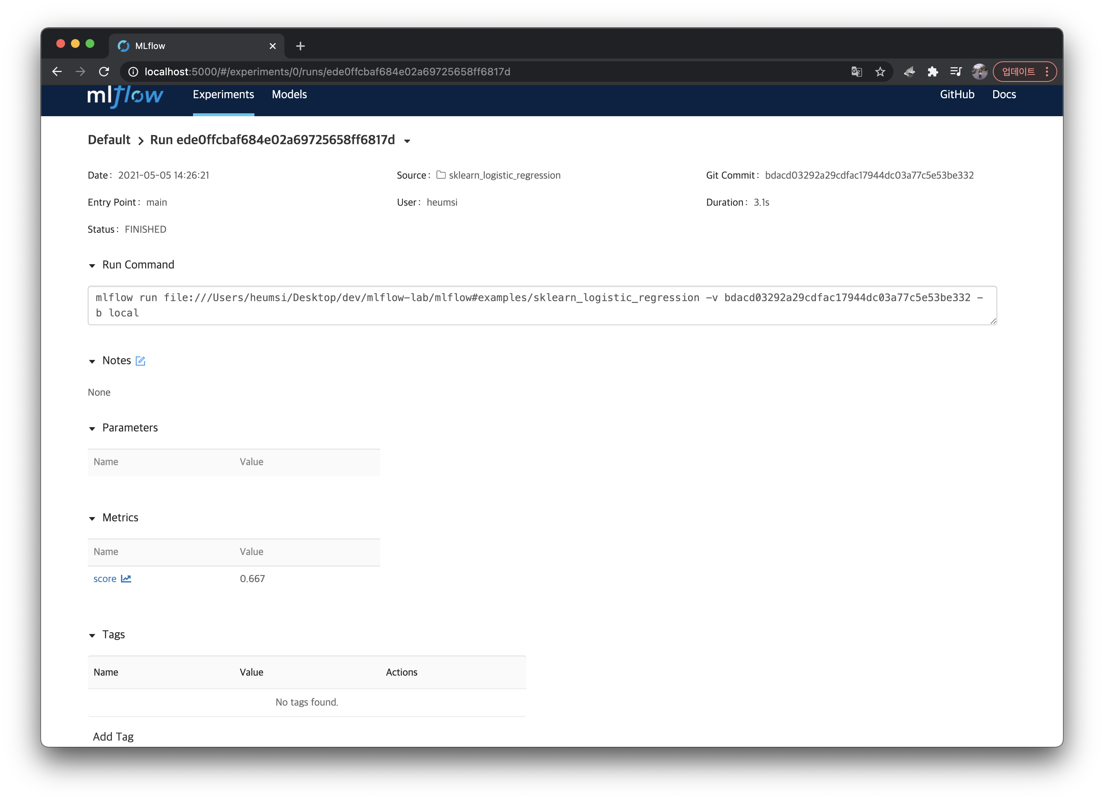The height and width of the screenshot is (801, 1104).
Task: Click the edit Notes pencil icon
Action: pyautogui.click(x=140, y=361)
